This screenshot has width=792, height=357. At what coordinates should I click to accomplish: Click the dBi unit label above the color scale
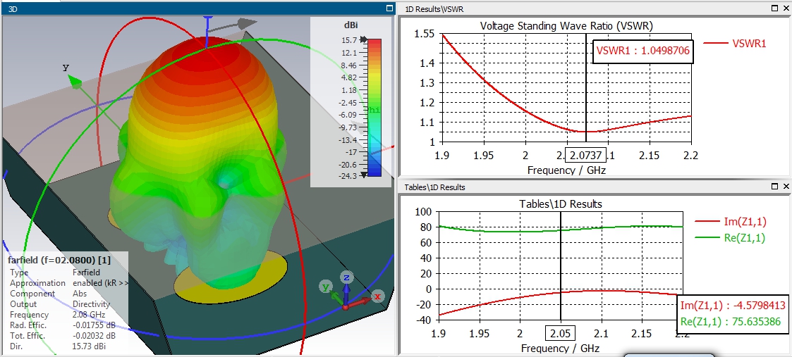pos(351,25)
